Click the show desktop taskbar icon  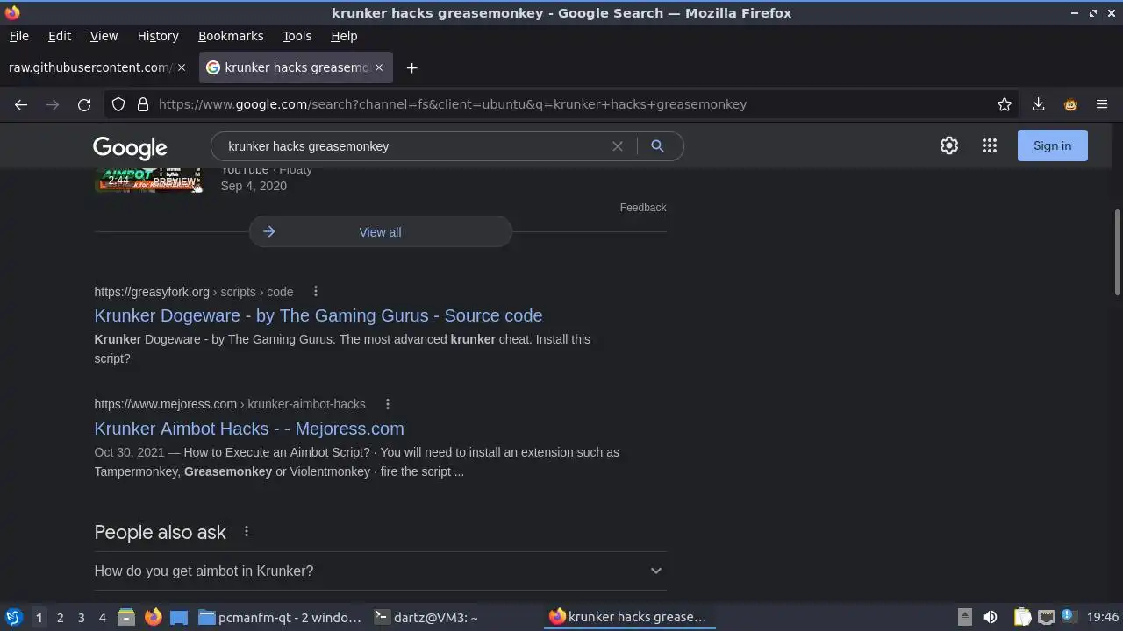[179, 617]
